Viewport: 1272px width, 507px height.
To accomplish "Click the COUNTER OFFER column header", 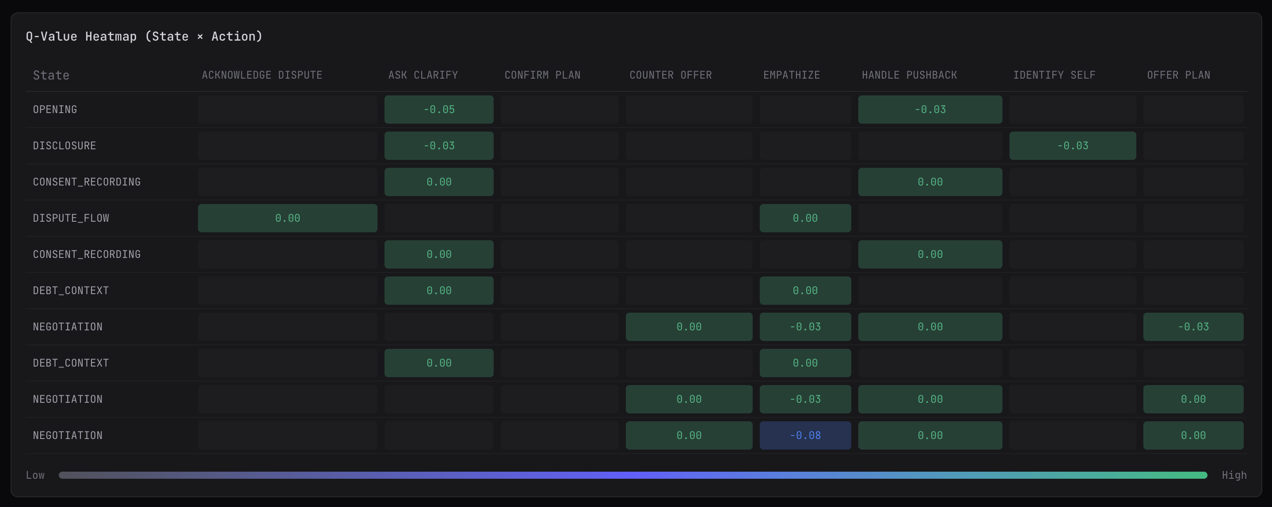I will coord(670,75).
